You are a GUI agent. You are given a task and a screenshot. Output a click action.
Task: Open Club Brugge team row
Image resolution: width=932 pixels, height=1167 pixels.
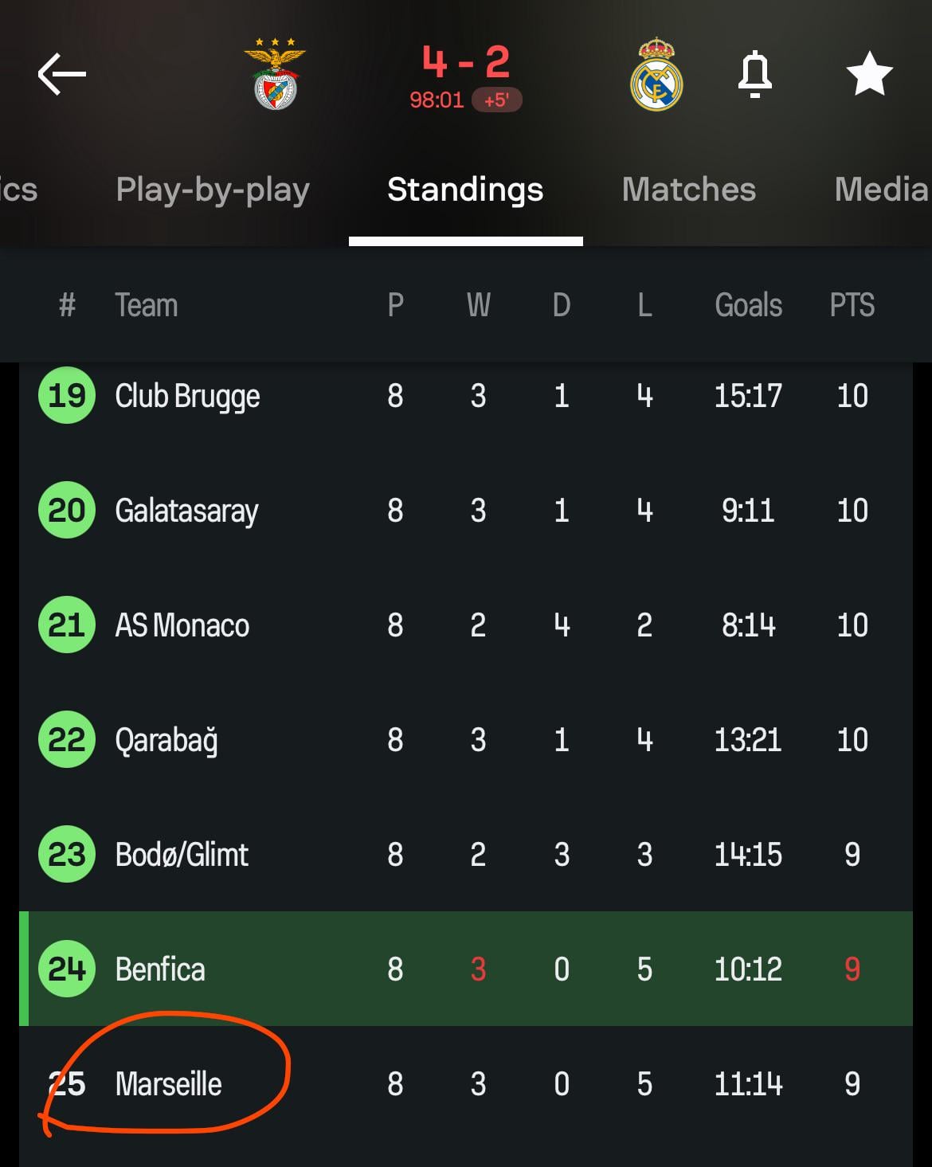[x=187, y=396]
